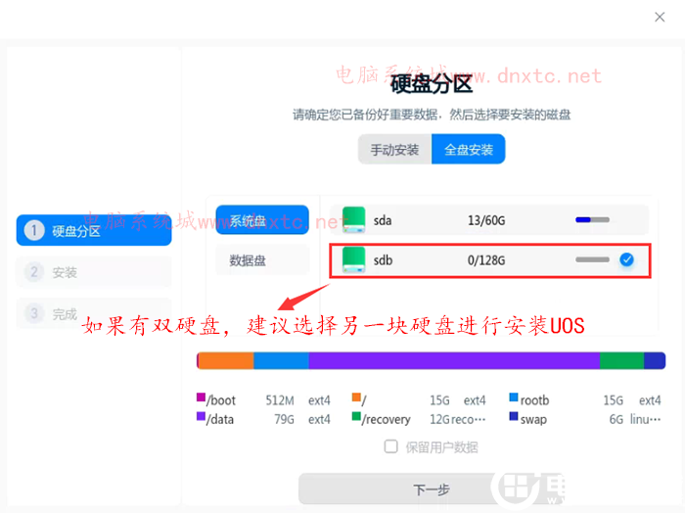Click the rootb partition label
The height and width of the screenshot is (513, 685).
(534, 400)
